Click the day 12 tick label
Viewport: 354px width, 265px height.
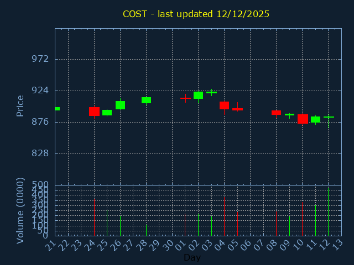coord(324,246)
